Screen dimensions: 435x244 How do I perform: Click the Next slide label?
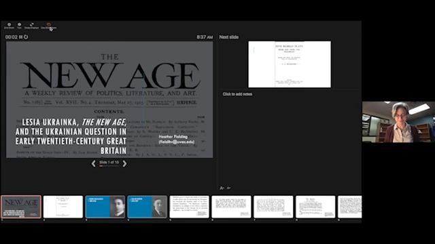click(x=229, y=37)
